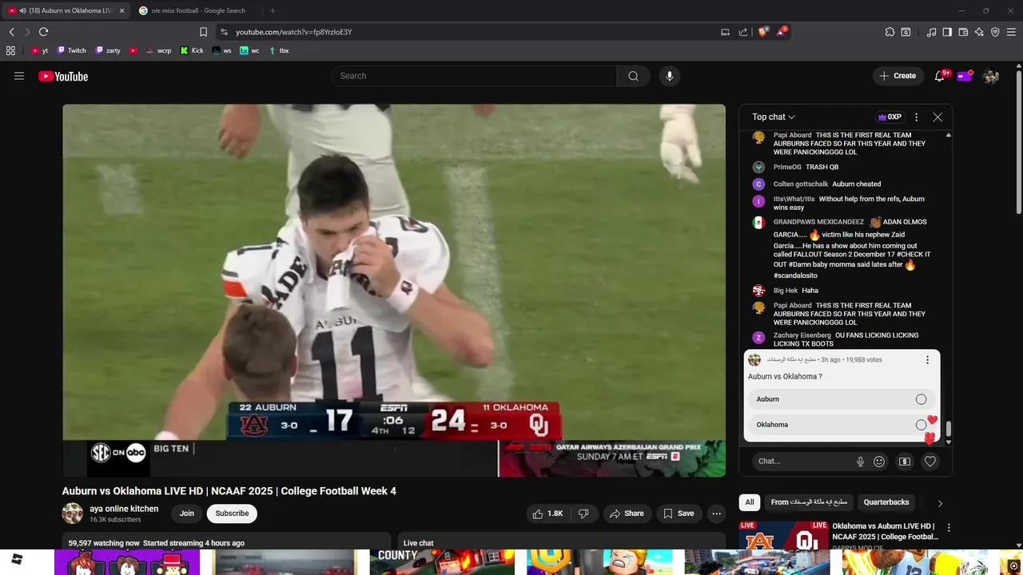The width and height of the screenshot is (1023, 575).
Task: Save the video to a playlist
Action: click(679, 514)
